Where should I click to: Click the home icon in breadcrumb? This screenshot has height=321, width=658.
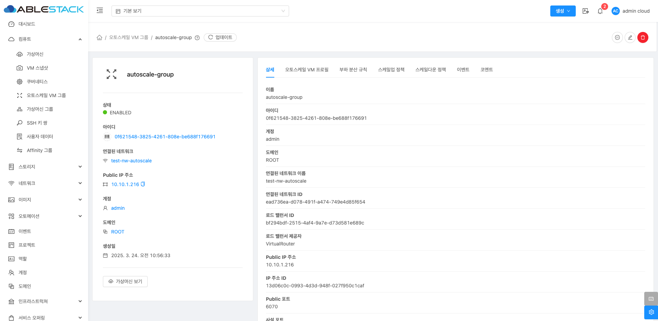click(x=99, y=37)
